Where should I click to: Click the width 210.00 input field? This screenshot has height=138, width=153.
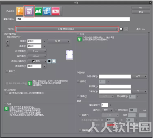click(x=34, y=41)
